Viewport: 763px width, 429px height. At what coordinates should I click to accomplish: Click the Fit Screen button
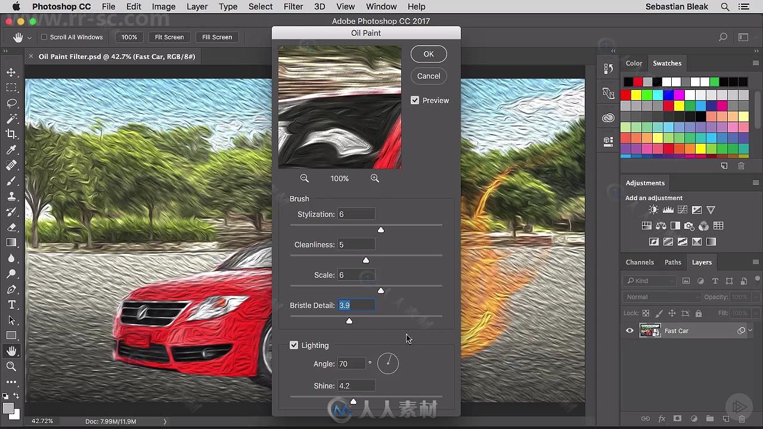pos(169,37)
